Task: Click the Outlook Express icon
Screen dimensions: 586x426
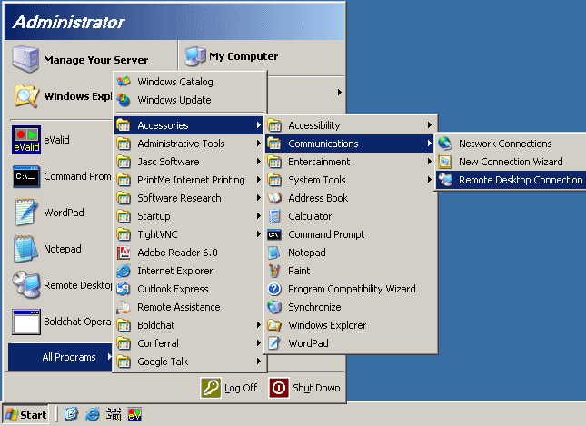Action: (x=124, y=289)
